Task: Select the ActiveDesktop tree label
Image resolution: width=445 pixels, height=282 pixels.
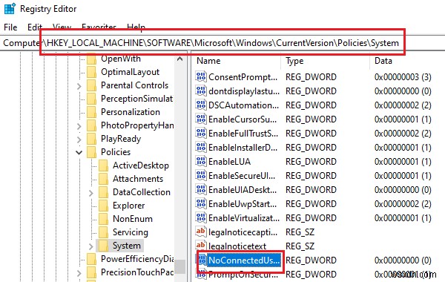Action: tap(141, 165)
